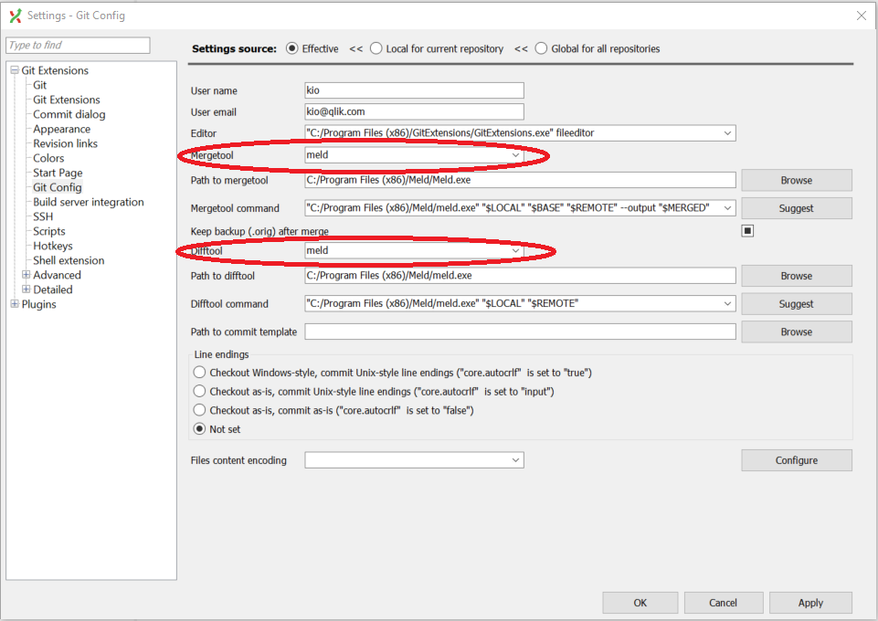878x621 pixels.
Task: Select the Effective settings source
Action: click(x=292, y=49)
